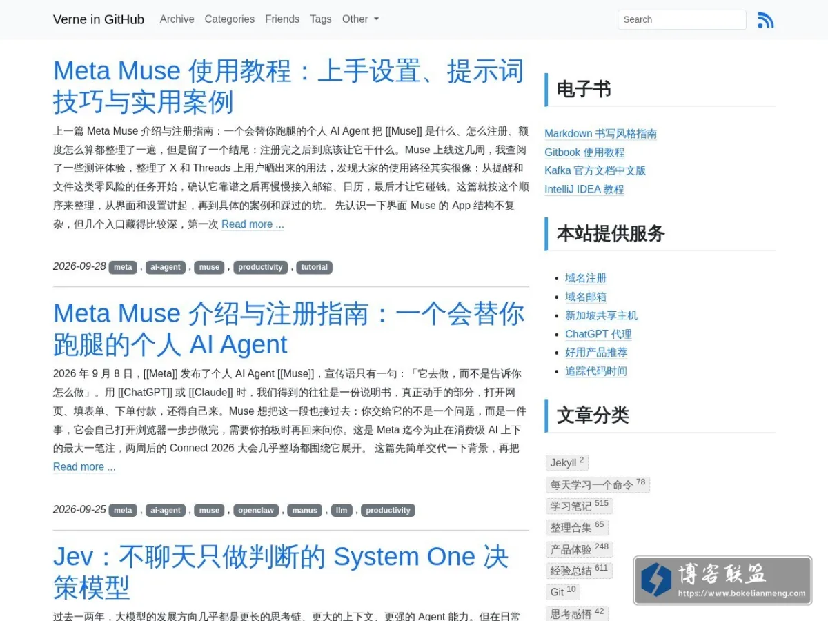Open the 追踪代码时间 link
The height and width of the screenshot is (621, 828).
pos(596,371)
